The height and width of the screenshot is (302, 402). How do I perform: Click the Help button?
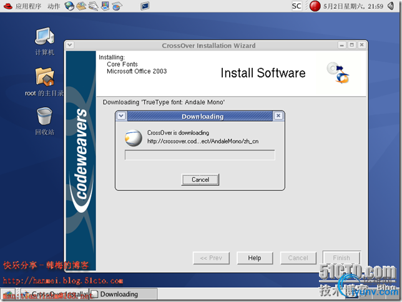pyautogui.click(x=255, y=258)
